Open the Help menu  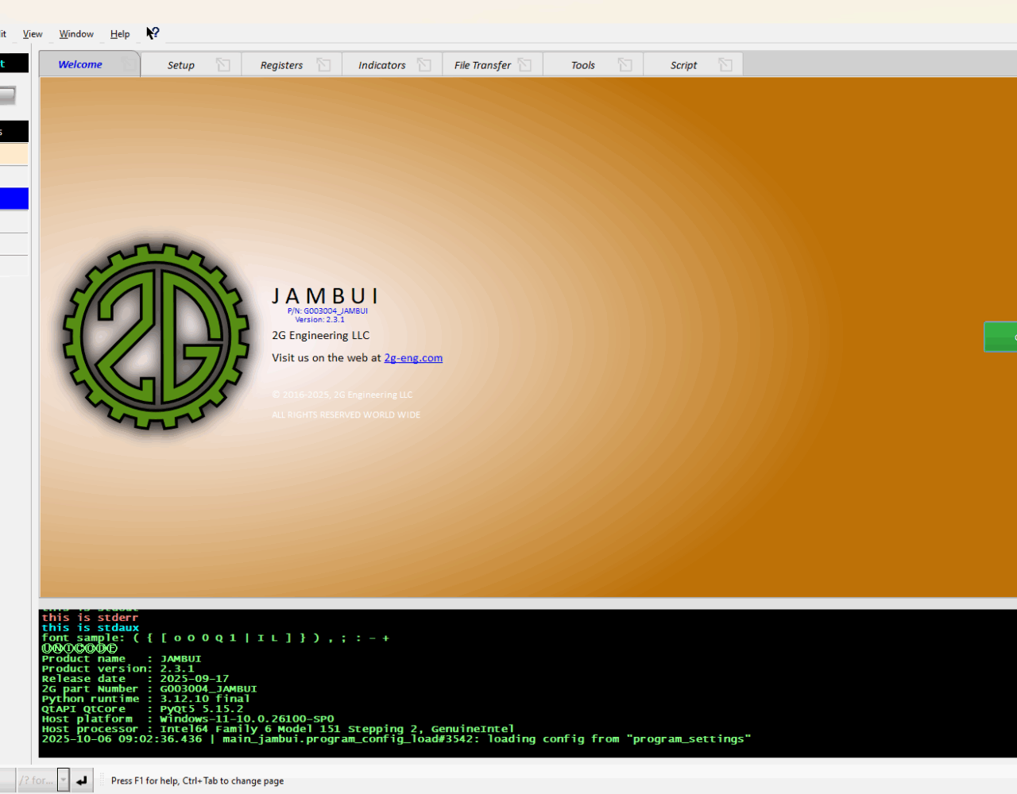click(x=120, y=34)
